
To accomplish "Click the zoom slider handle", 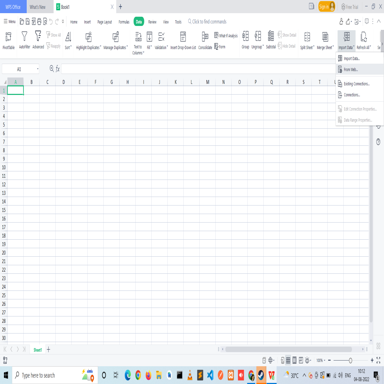I will (351, 360).
